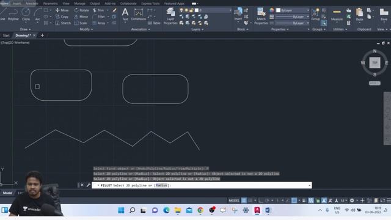Select the Dimension tool
Image resolution: width=391 pixels, height=220 pixels.
[x=139, y=14]
